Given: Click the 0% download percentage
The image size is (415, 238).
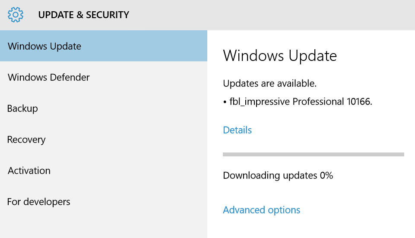Looking at the screenshot, I should pos(326,175).
